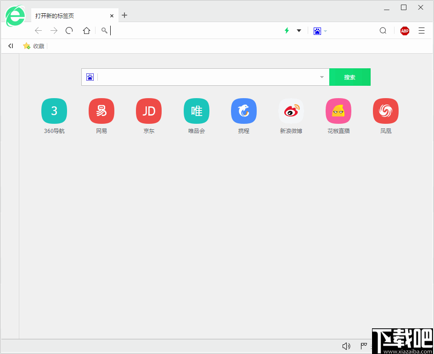Click the star add-favorite icon

click(27, 46)
